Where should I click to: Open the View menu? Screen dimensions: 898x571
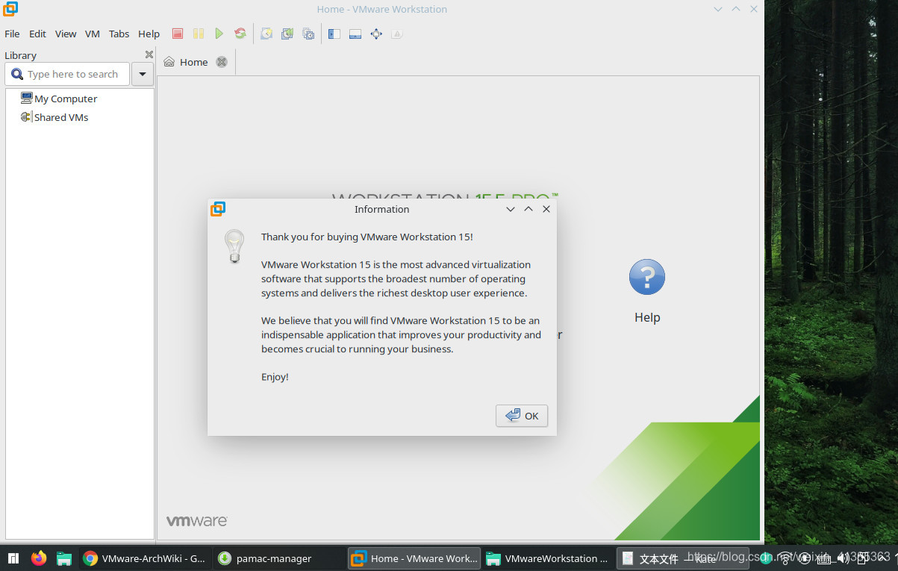[x=66, y=34]
